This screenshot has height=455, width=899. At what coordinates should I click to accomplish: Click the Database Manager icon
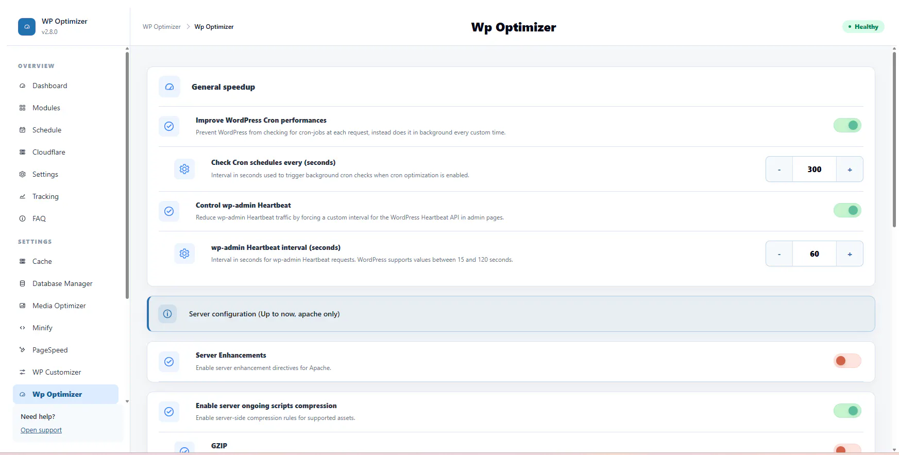pos(22,284)
